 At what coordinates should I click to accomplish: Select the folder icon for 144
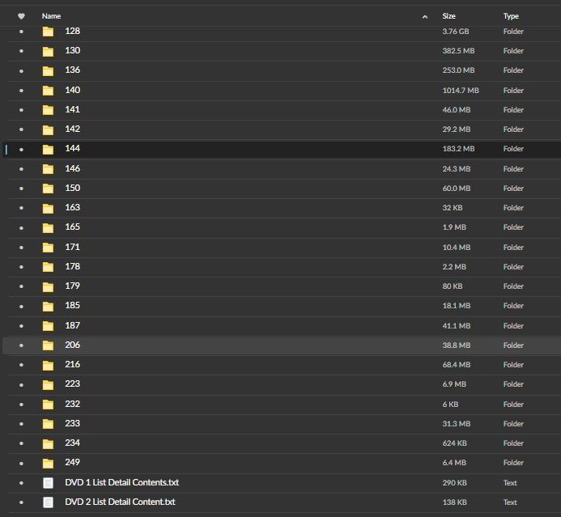tap(48, 150)
